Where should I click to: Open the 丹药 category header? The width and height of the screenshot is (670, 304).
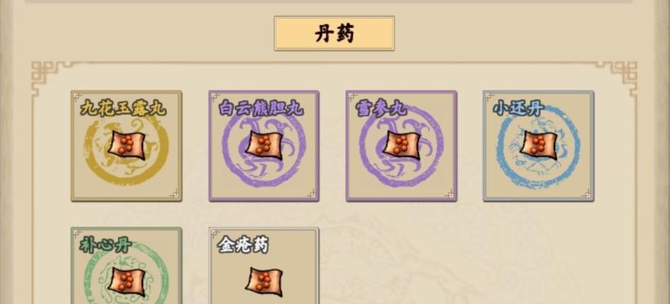pyautogui.click(x=334, y=33)
